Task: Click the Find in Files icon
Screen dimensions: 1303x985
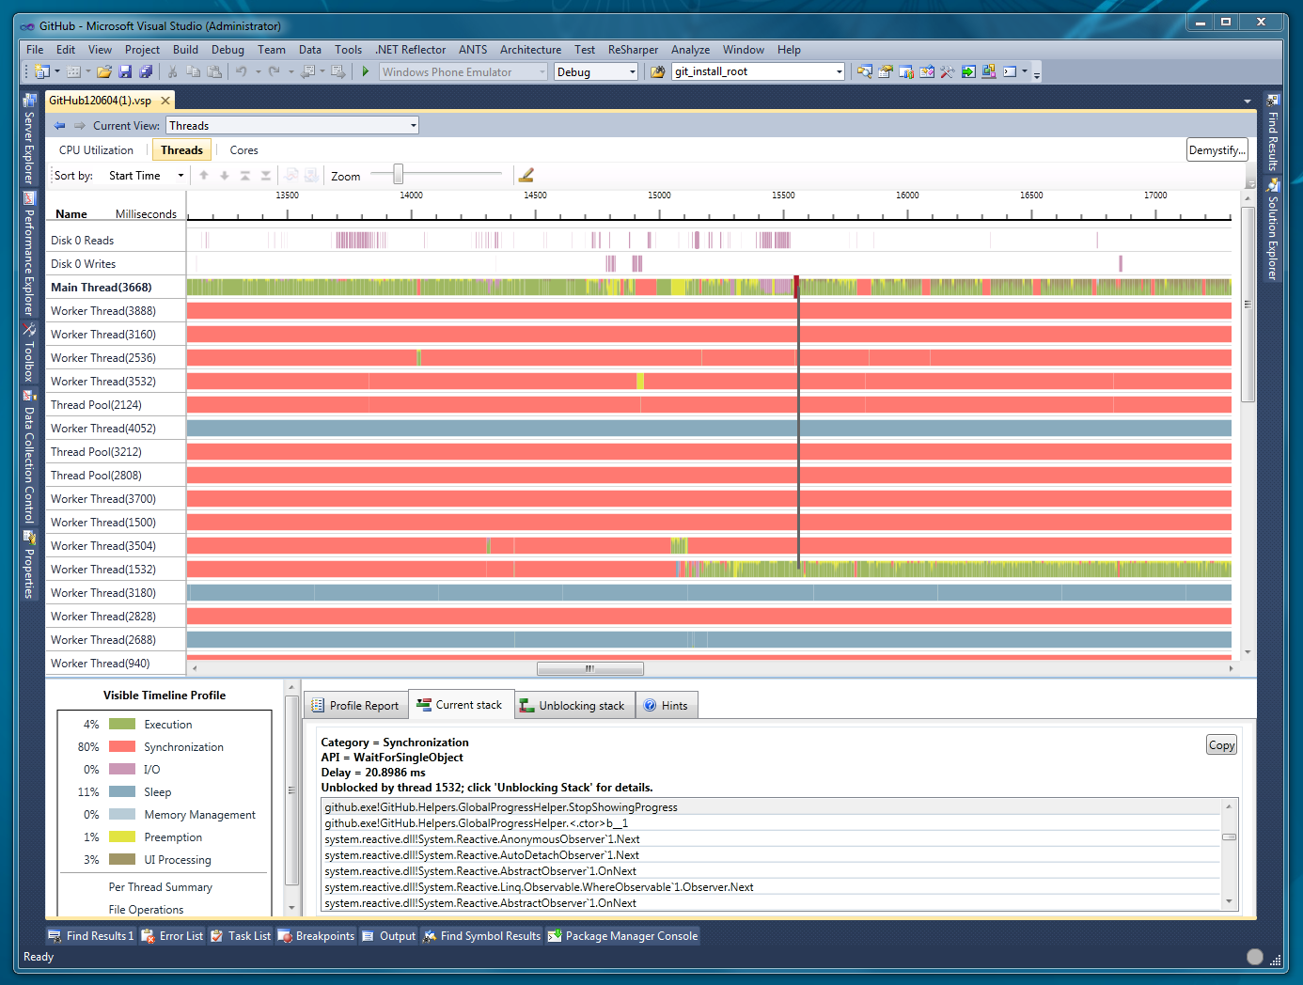Action: 657,71
